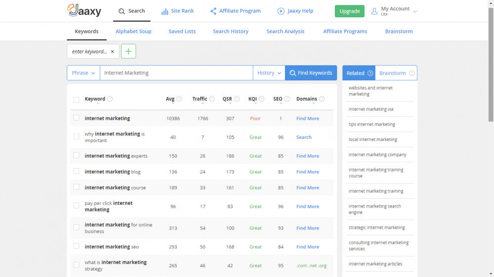Switch to the Brainstorm tab in the sub navigation
The image size is (494, 277).
[399, 31]
